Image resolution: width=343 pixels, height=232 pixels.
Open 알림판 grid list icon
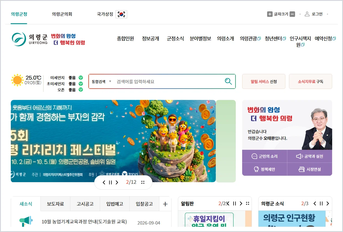[x=247, y=203]
